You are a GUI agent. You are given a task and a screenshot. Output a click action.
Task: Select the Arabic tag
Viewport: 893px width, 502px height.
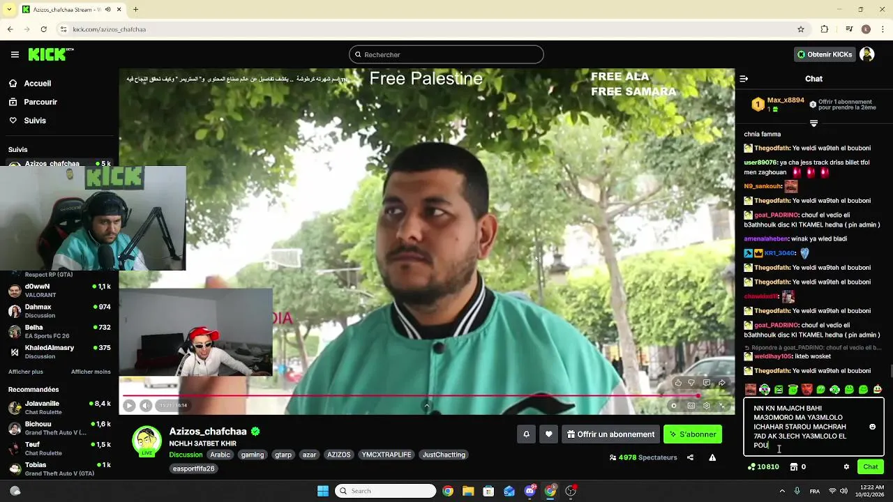click(220, 455)
